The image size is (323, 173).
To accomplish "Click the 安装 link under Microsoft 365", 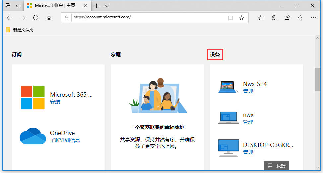I will click(x=55, y=102).
